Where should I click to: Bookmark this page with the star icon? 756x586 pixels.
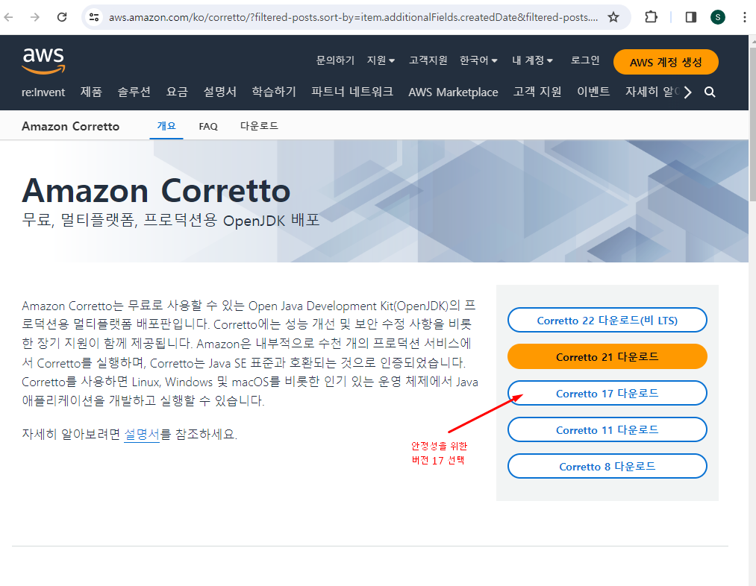tap(613, 17)
